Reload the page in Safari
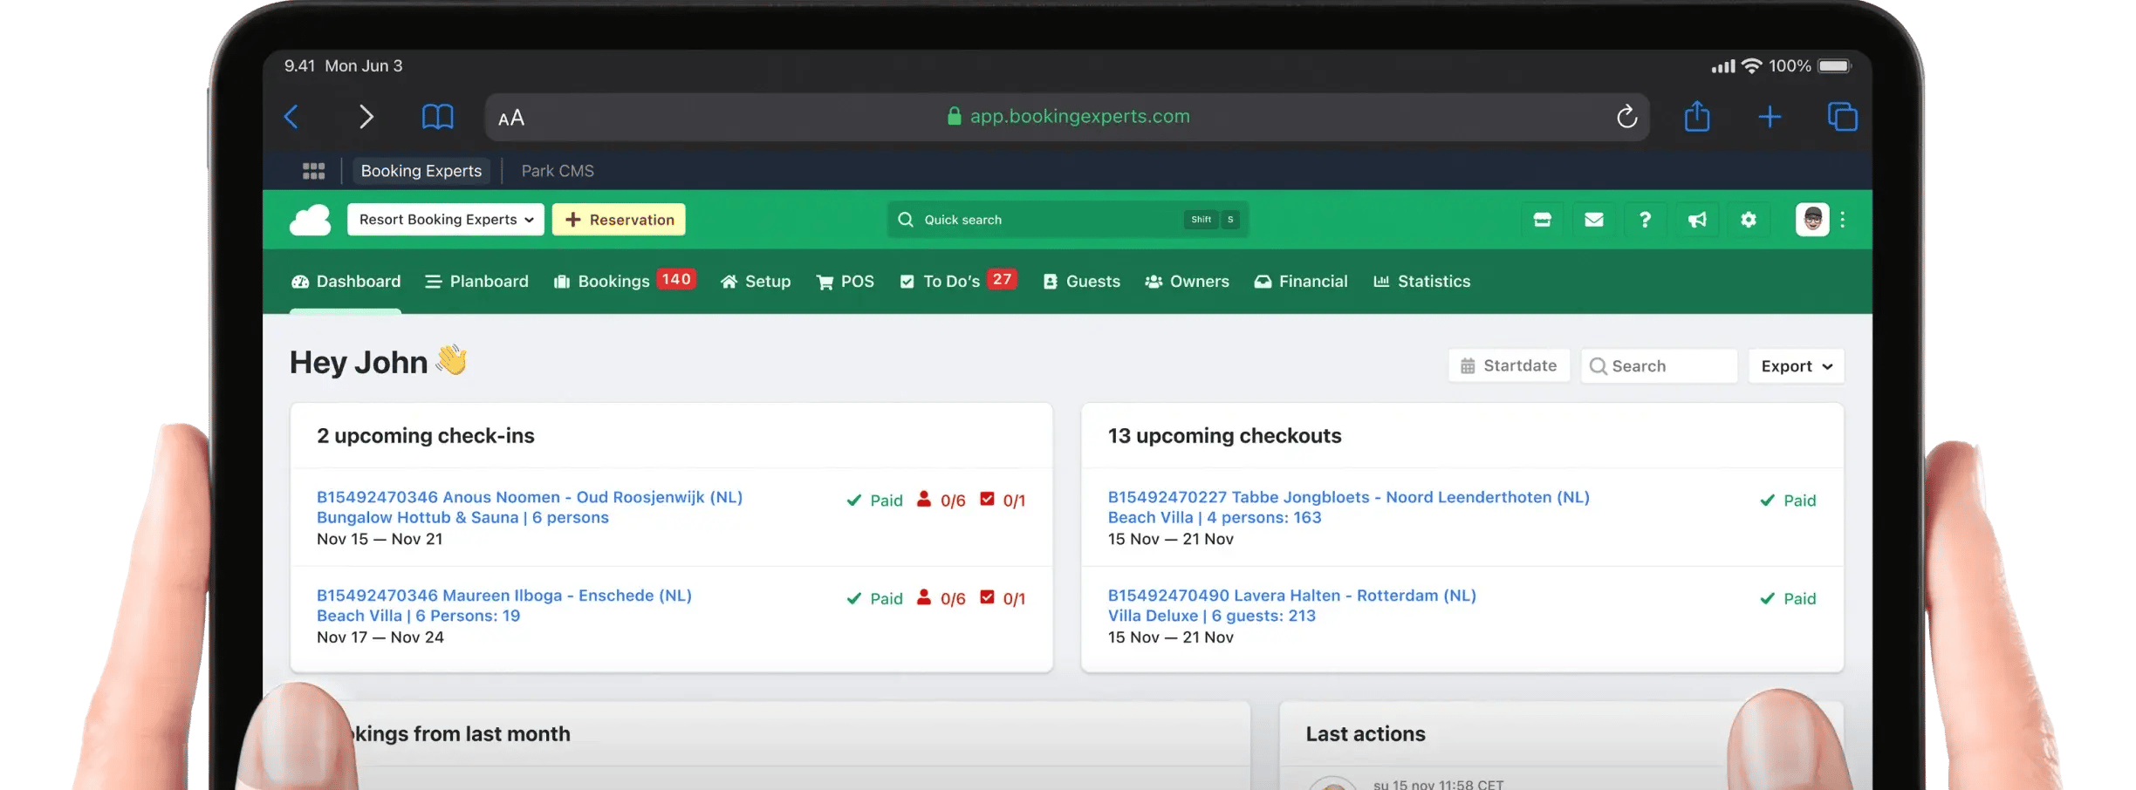This screenshot has width=2136, height=790. [x=1626, y=117]
